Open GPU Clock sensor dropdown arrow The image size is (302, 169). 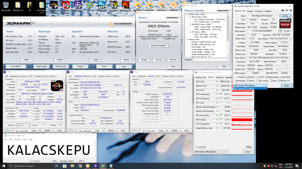coord(217,81)
